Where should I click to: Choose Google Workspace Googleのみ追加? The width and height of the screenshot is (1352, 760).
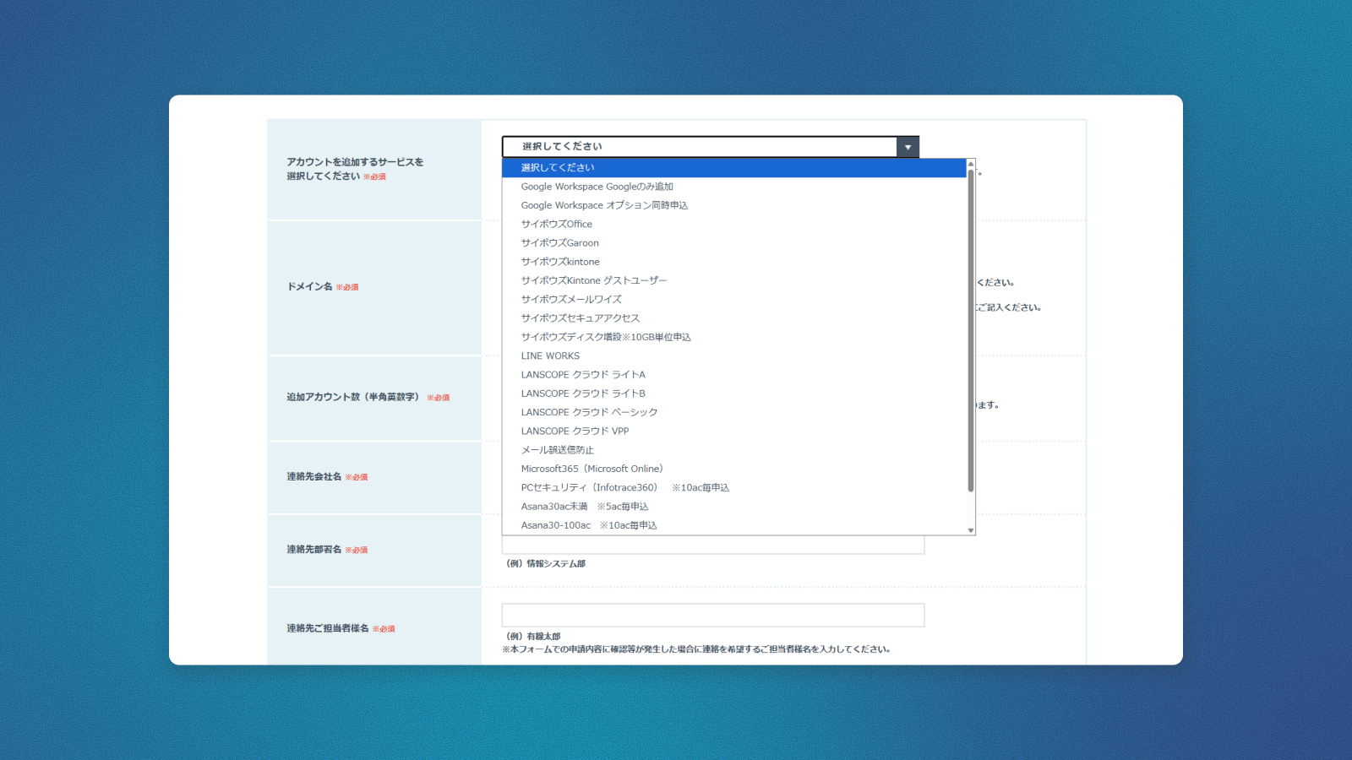point(734,187)
